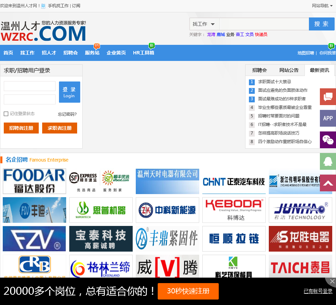The image size is (336, 305).
Task: Open 宝泰科技 高薪诚聘 banner
Action: tap(101, 239)
